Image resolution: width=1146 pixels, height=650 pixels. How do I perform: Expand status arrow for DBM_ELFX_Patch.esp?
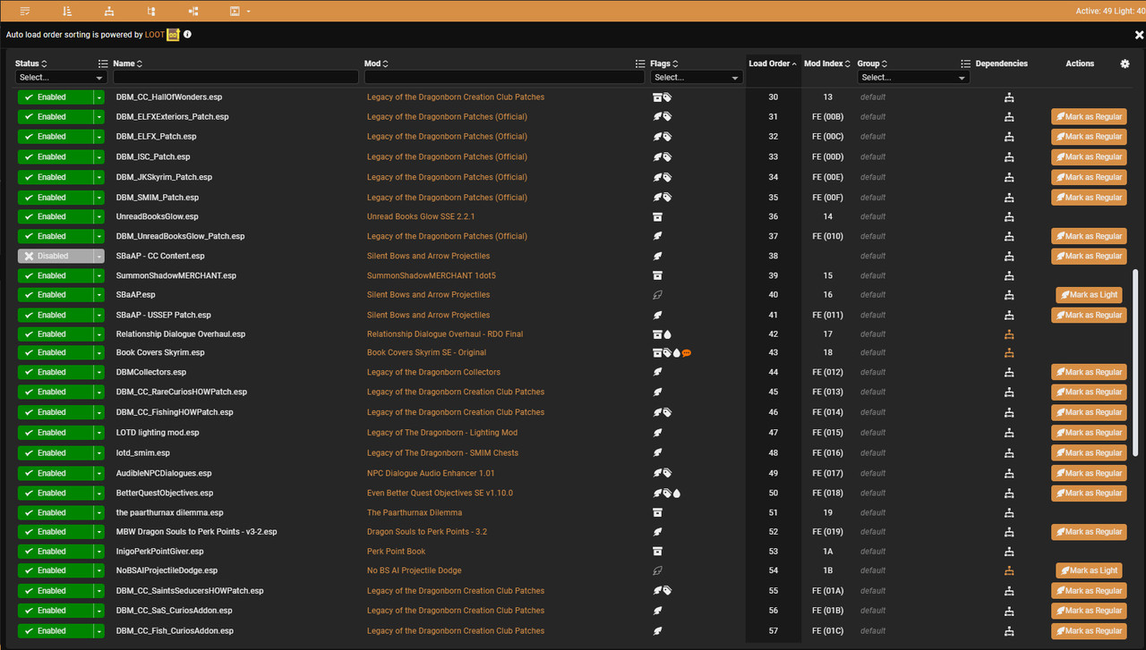pyautogui.click(x=99, y=137)
